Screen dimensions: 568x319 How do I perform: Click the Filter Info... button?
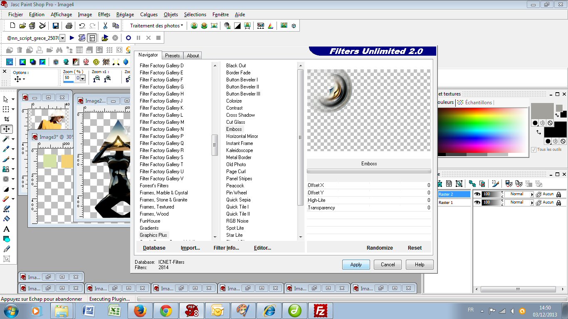coord(226,248)
